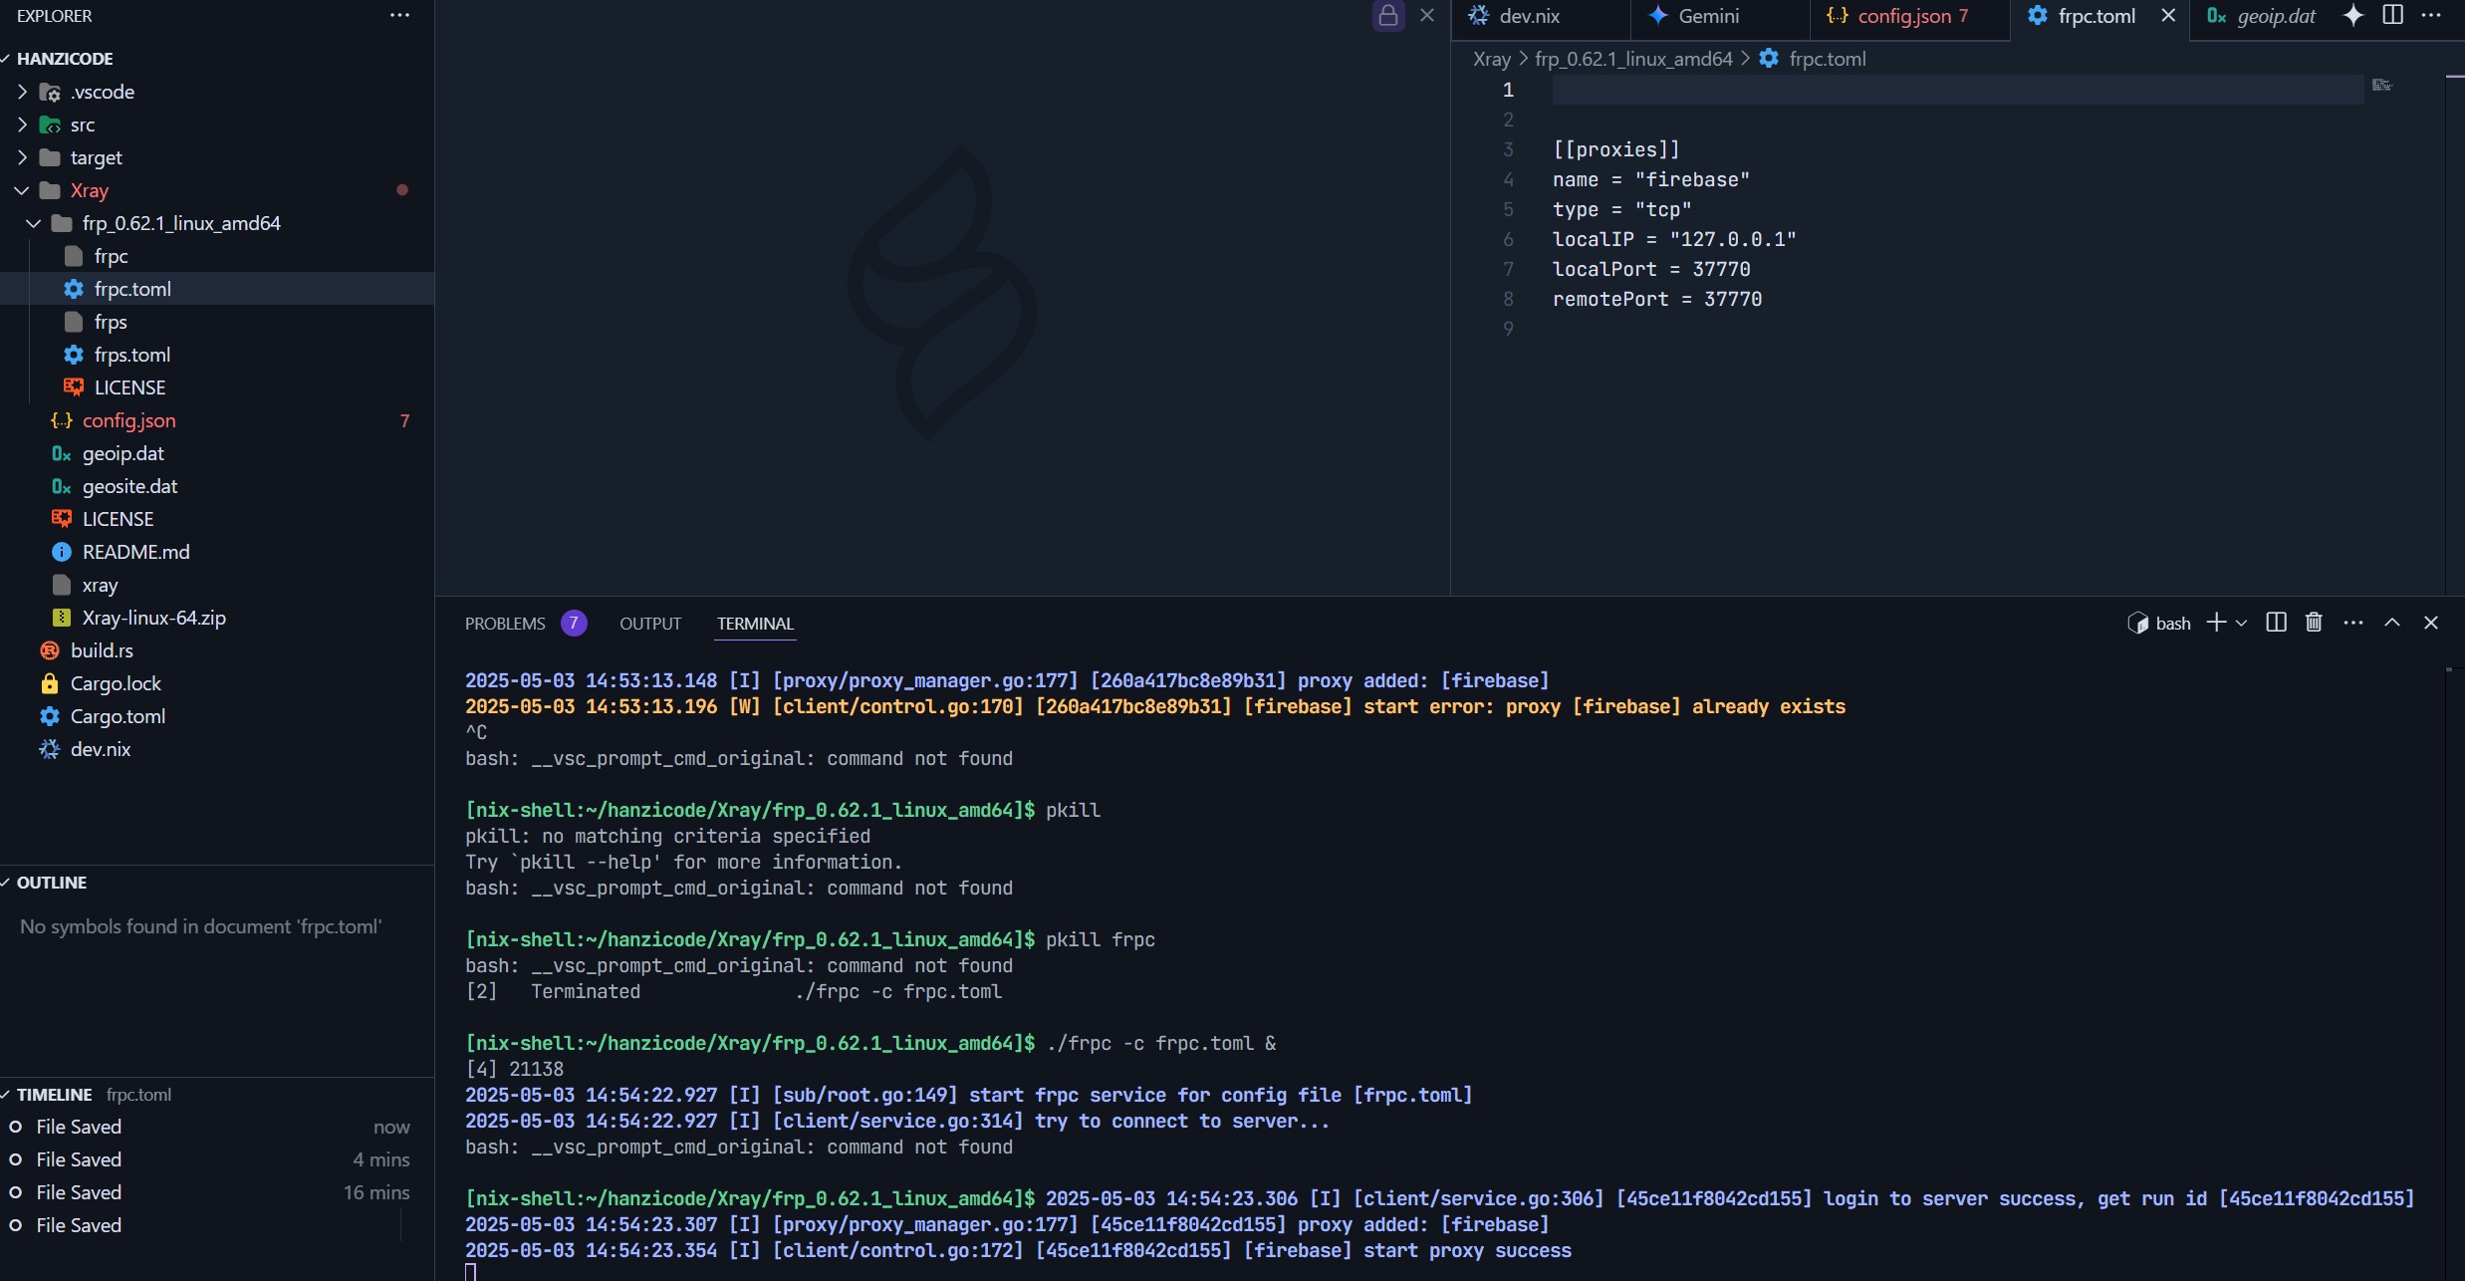
Task: Select the latest File Saved timeline entry
Action: click(x=79, y=1127)
